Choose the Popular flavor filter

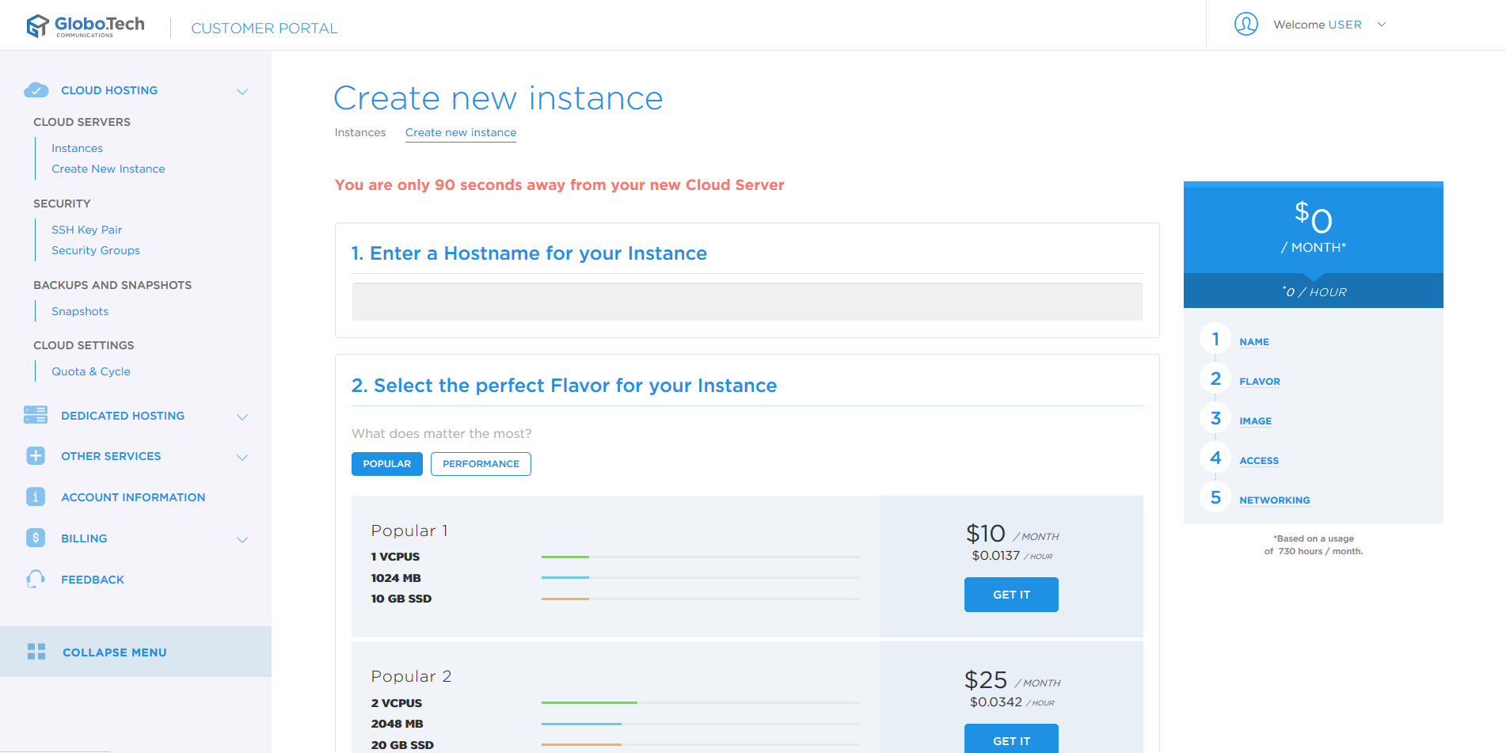(387, 464)
